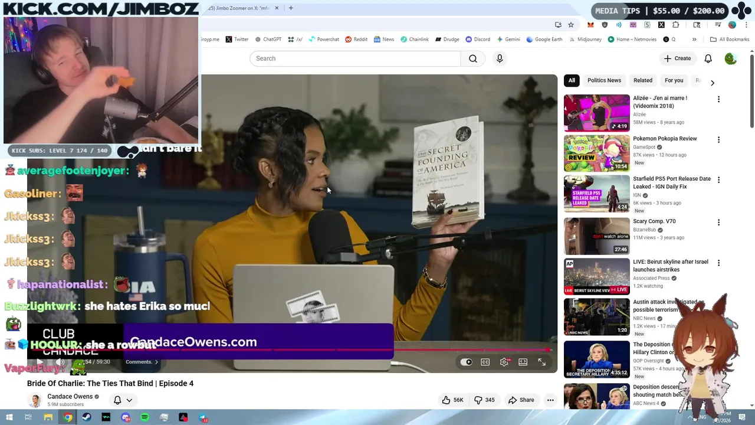Open Discord bookmark
755x425 pixels.
tap(478, 40)
